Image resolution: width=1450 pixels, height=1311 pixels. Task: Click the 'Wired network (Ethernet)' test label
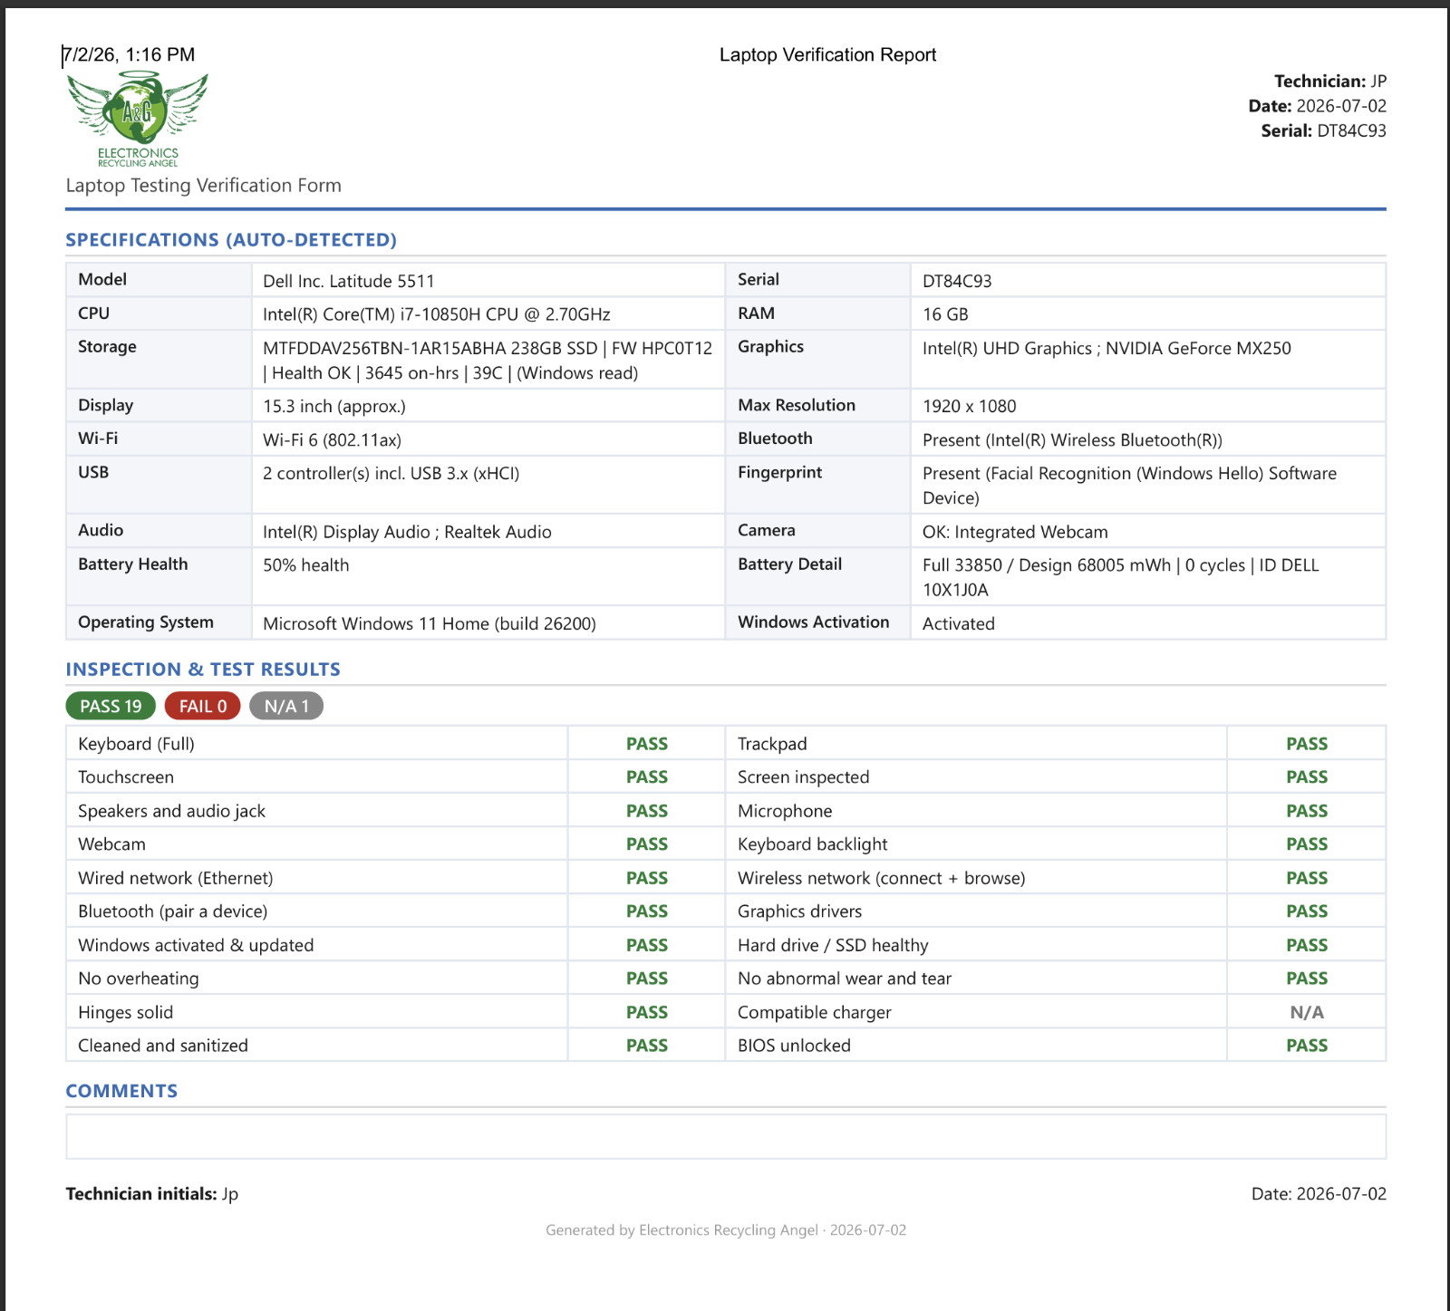point(176,878)
